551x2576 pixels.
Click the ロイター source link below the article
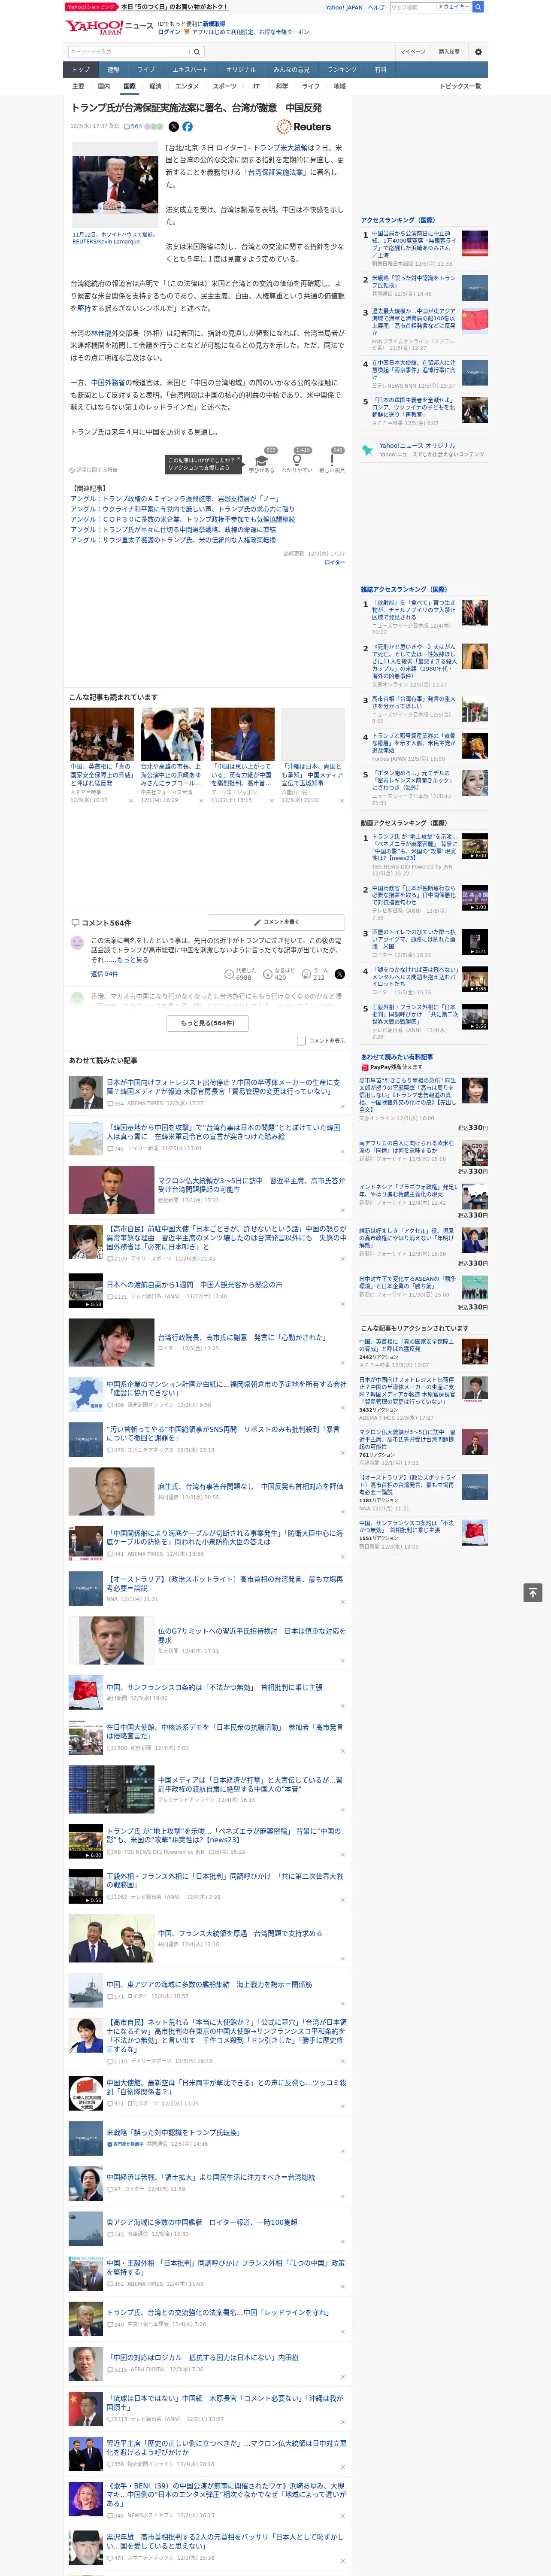pos(335,562)
